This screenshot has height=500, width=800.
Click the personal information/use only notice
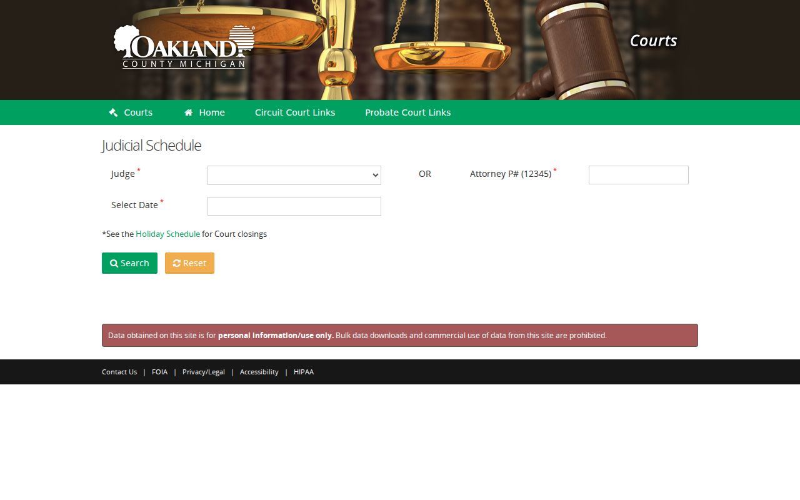pyautogui.click(x=400, y=336)
